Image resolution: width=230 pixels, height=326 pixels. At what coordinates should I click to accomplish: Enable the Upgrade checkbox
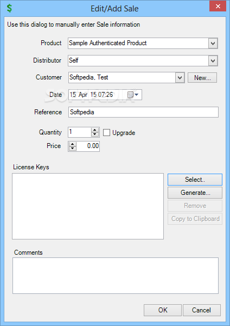click(x=106, y=132)
